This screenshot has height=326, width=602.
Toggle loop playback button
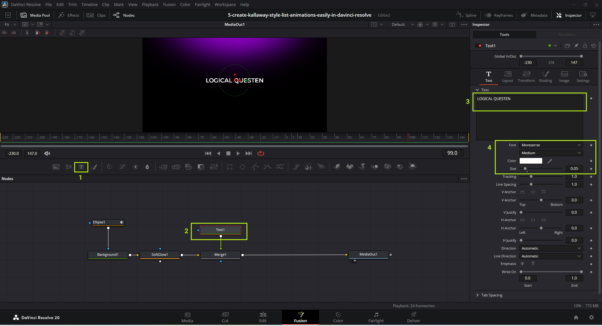click(x=261, y=153)
